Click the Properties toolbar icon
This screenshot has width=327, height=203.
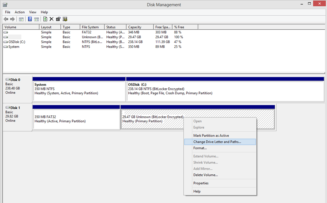pyautogui.click(x=58, y=19)
